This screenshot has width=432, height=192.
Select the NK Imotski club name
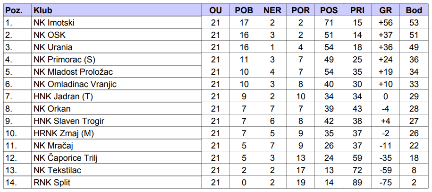(54, 22)
